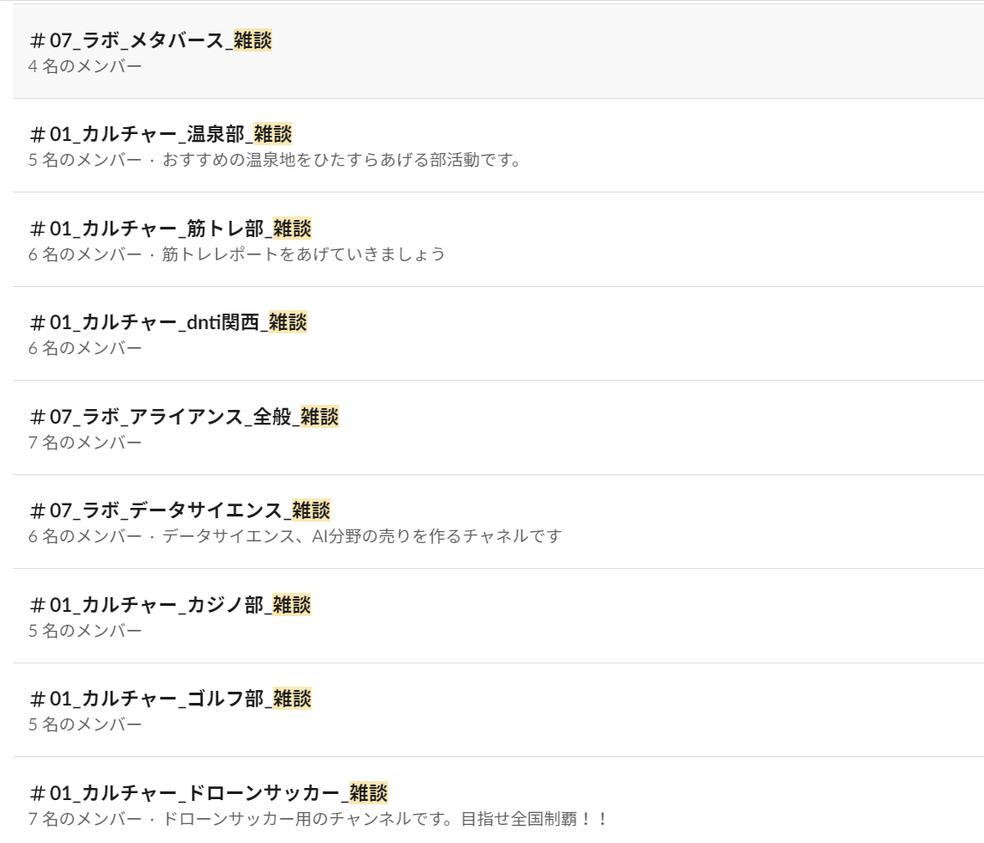The width and height of the screenshot is (984, 843).
Task: Click the 筋トレレポート description text
Action: (303, 254)
